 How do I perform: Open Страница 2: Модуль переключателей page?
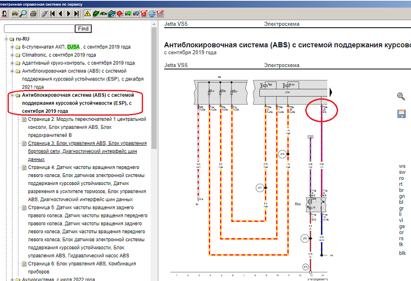tap(87, 127)
